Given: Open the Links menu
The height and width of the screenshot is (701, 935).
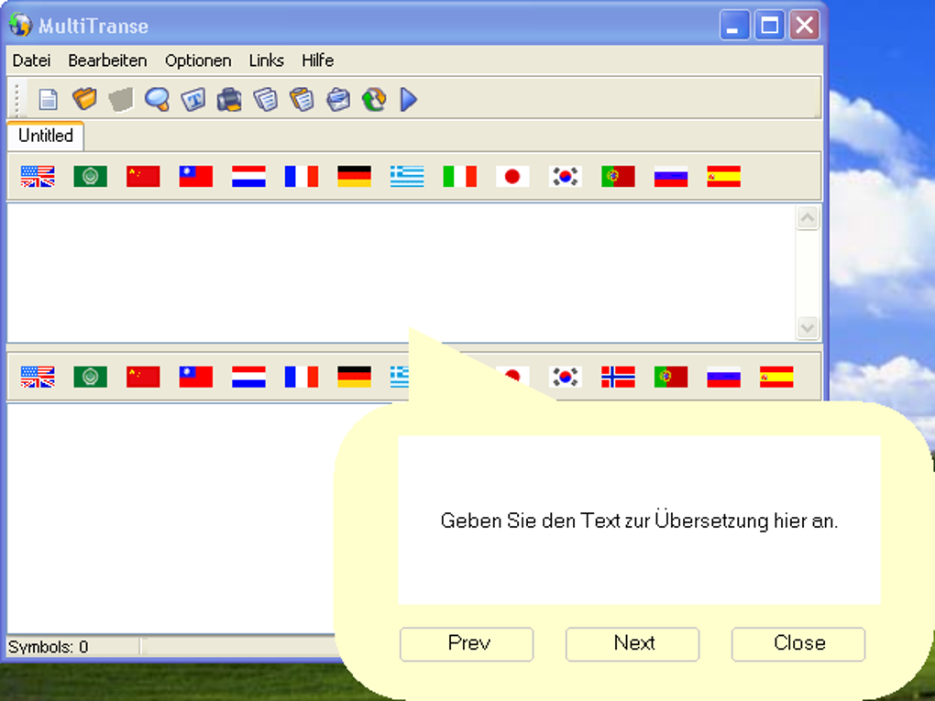Looking at the screenshot, I should point(266,60).
